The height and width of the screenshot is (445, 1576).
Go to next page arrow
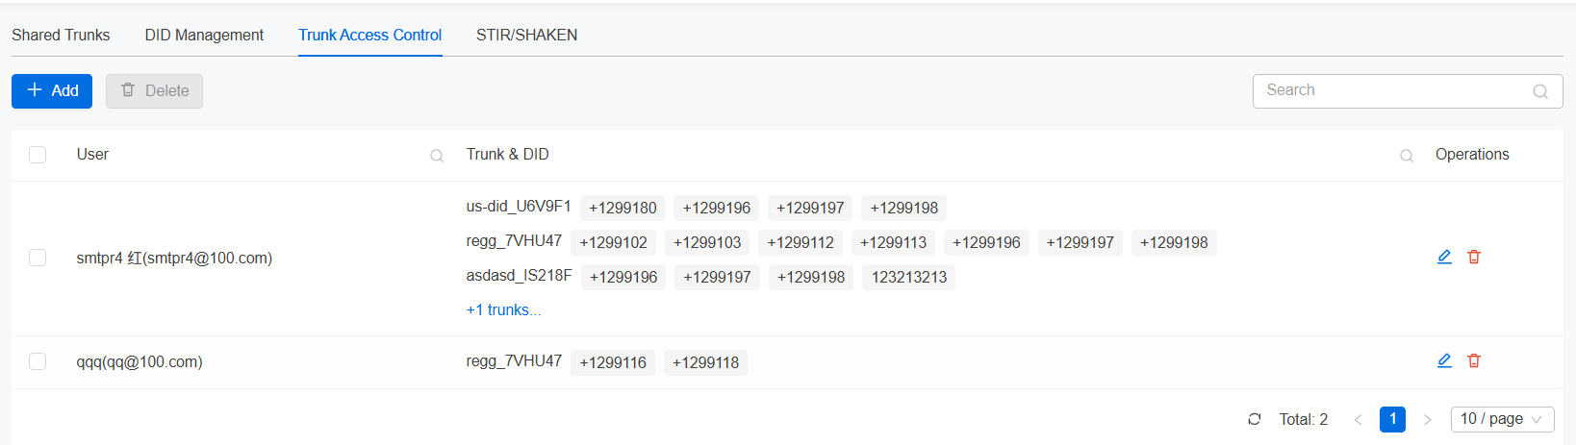1427,419
